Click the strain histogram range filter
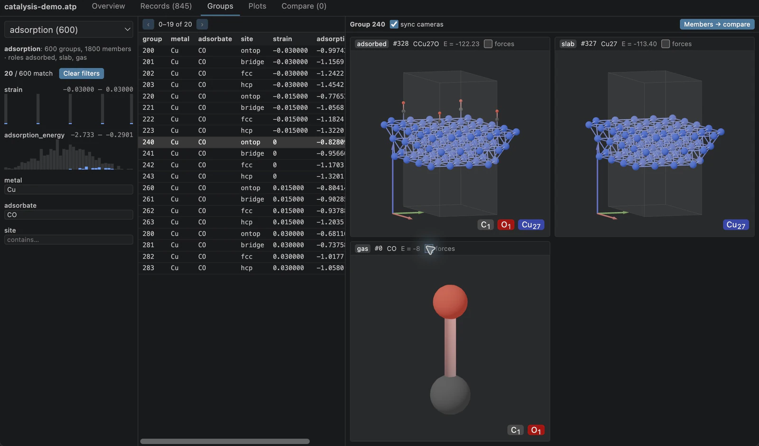 click(69, 109)
